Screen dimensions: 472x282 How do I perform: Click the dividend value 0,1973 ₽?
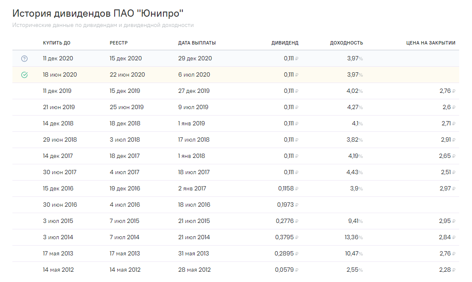tap(288, 205)
